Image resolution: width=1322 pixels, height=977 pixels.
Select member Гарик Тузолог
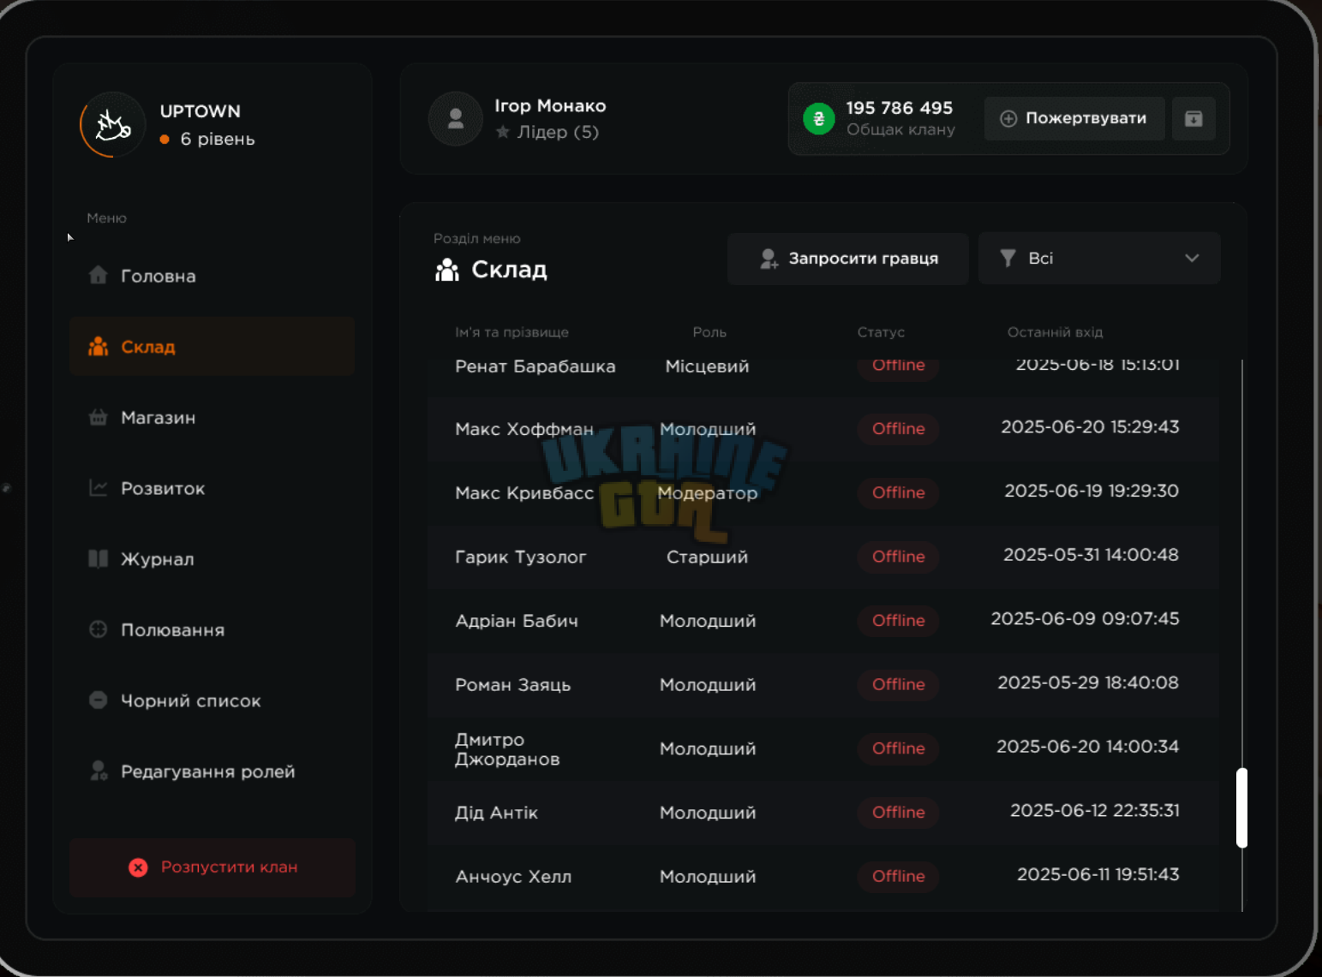coord(521,557)
